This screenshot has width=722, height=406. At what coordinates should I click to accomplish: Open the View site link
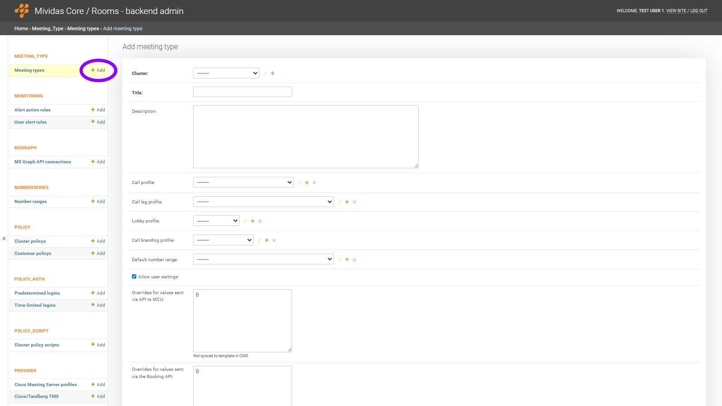676,11
